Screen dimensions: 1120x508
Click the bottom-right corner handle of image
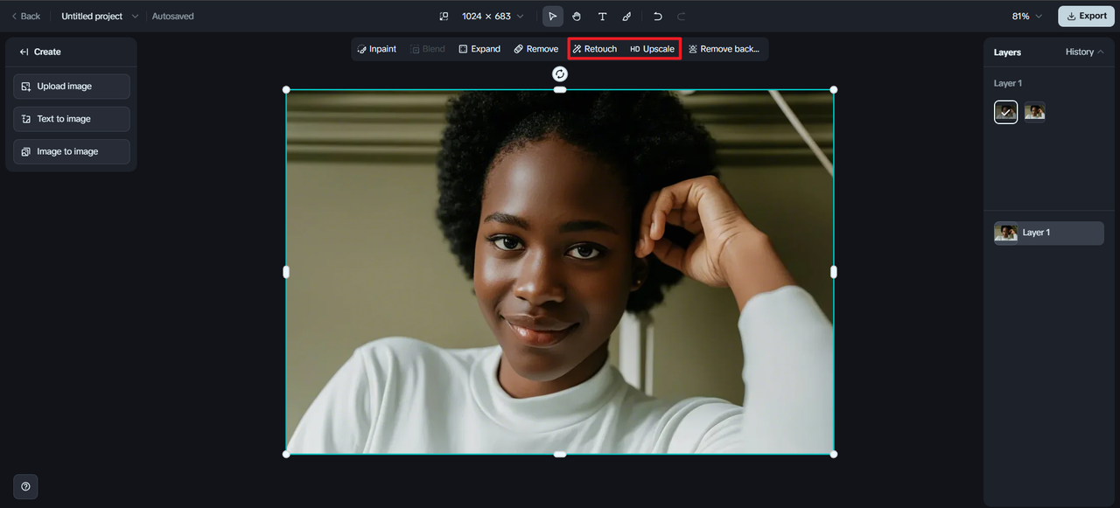(834, 454)
